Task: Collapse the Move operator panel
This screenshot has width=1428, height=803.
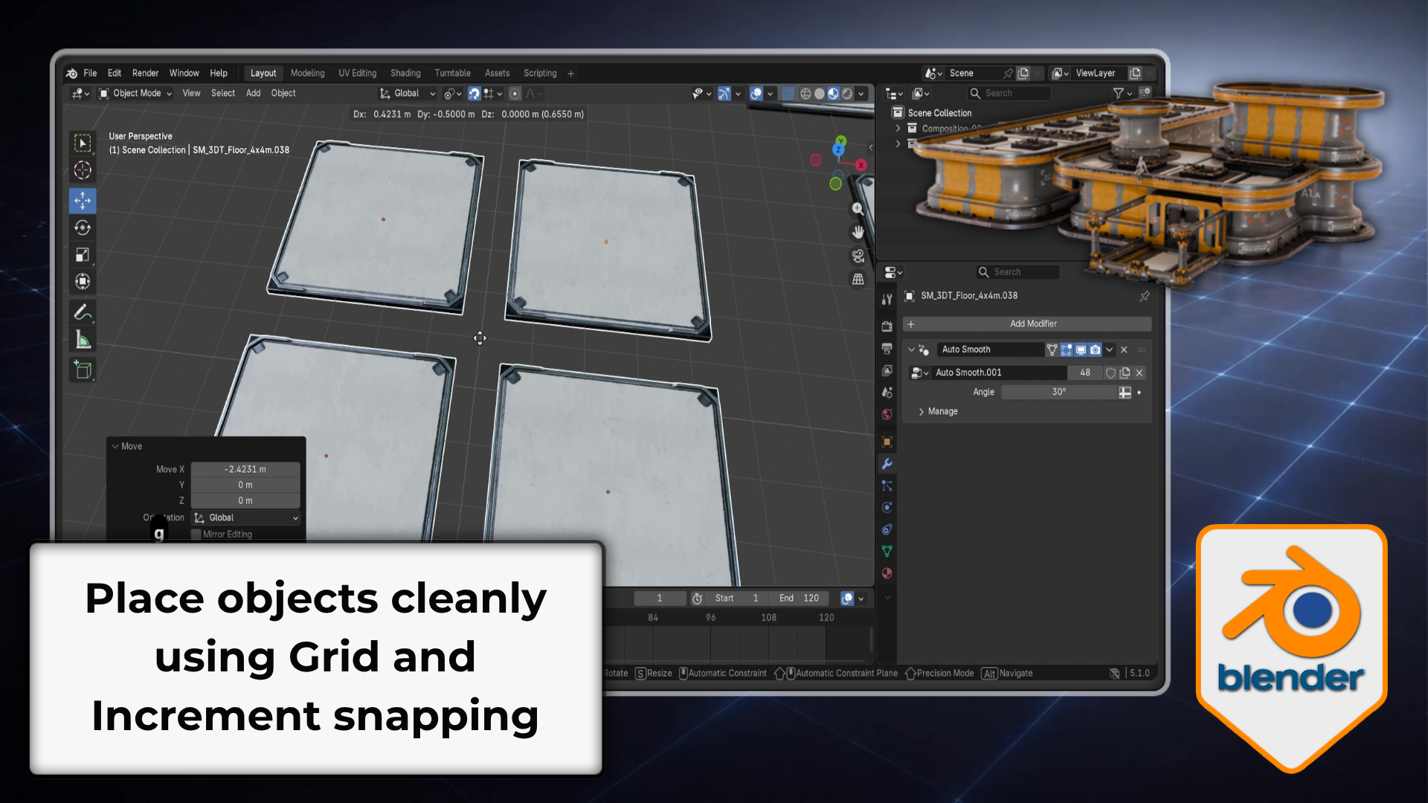Action: (115, 446)
